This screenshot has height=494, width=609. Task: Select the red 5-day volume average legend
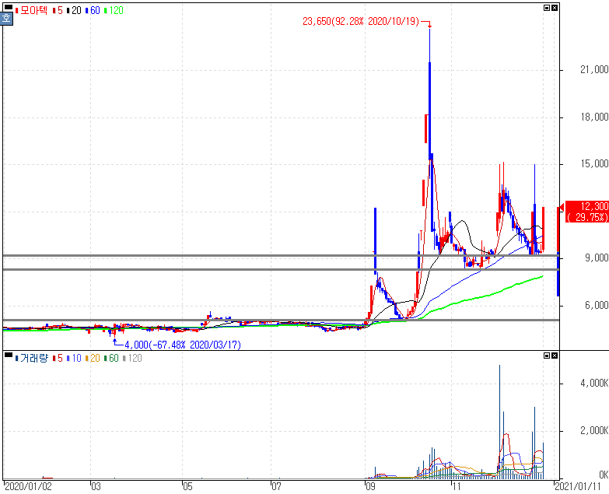pos(58,358)
